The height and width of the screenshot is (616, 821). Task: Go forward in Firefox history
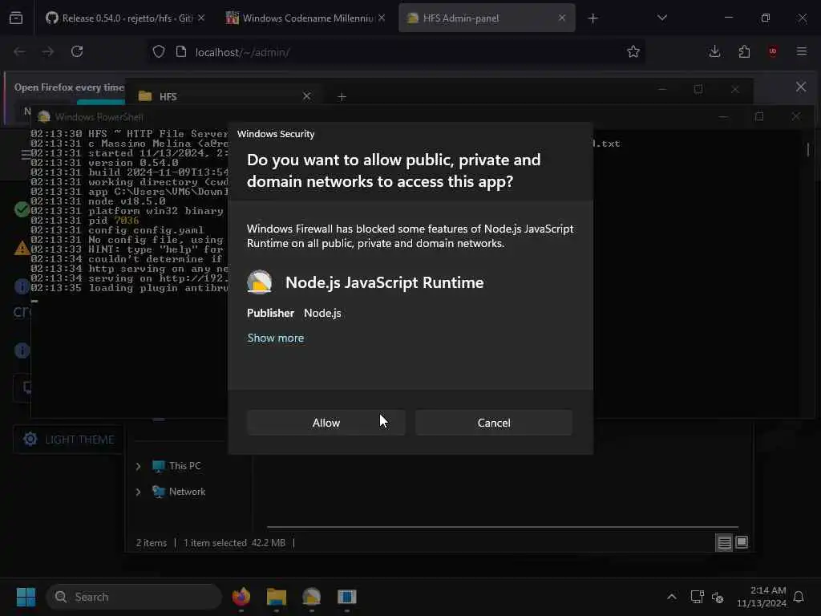48,51
